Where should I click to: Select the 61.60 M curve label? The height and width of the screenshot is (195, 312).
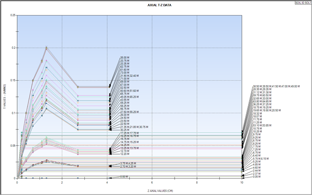pyautogui.click(x=125, y=70)
